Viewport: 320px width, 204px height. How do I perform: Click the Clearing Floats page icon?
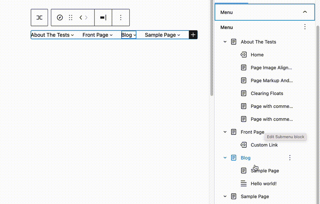pyautogui.click(x=244, y=93)
